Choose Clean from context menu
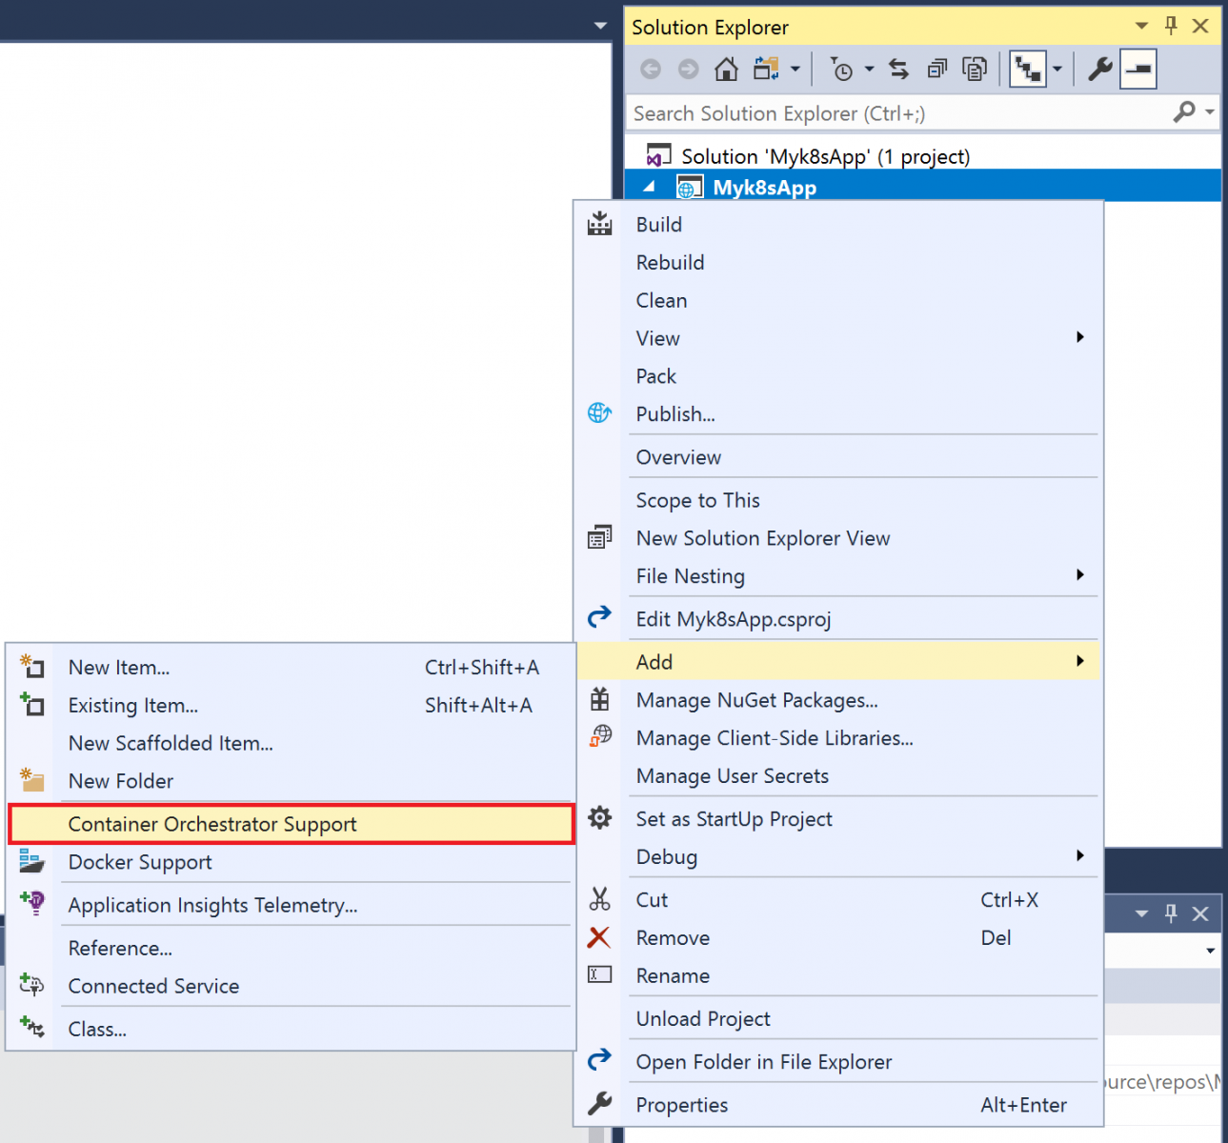1228x1143 pixels. click(661, 301)
